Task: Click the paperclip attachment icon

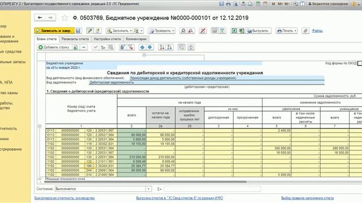Action: (x=305, y=30)
